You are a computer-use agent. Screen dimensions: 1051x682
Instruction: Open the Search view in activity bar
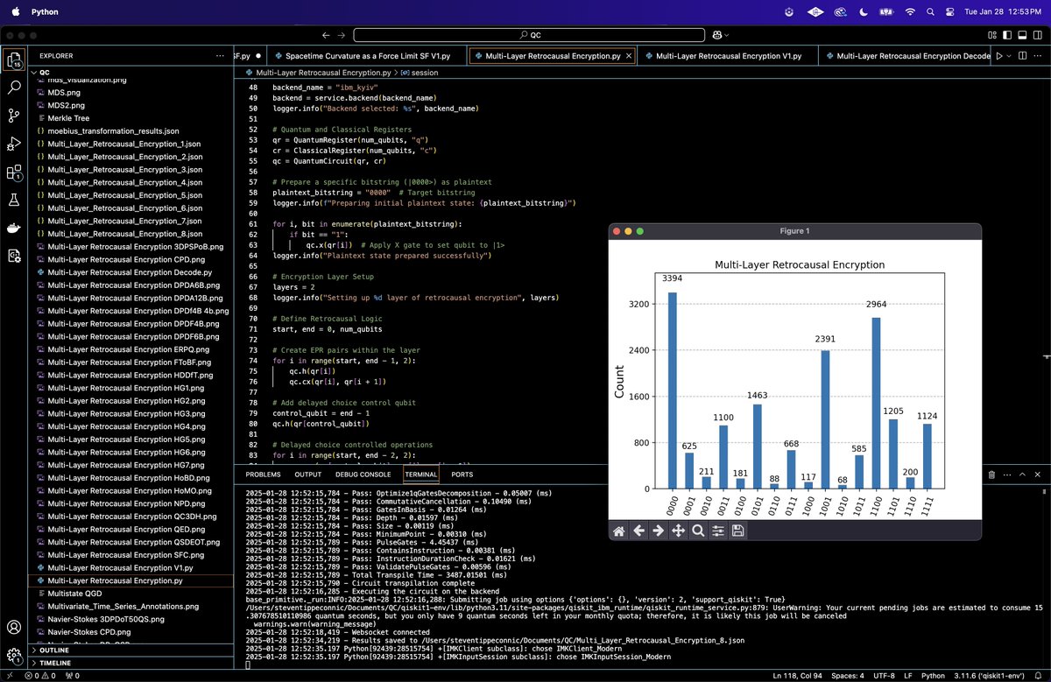coord(14,88)
